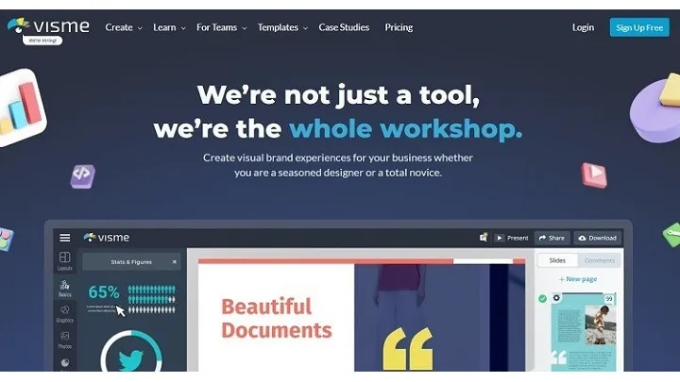The image size is (680, 382).
Task: Toggle the green checkmark on slide thumbnail
Action: [542, 299]
